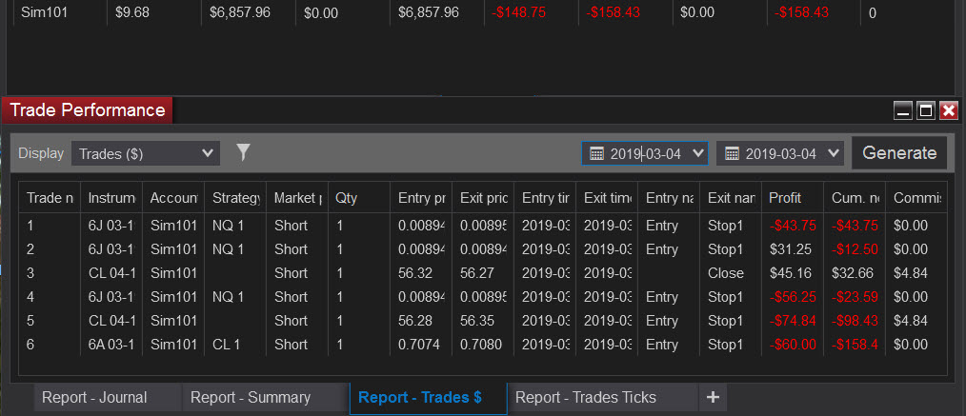Expand the start date dropdown arrow
The image size is (966, 416).
point(698,153)
